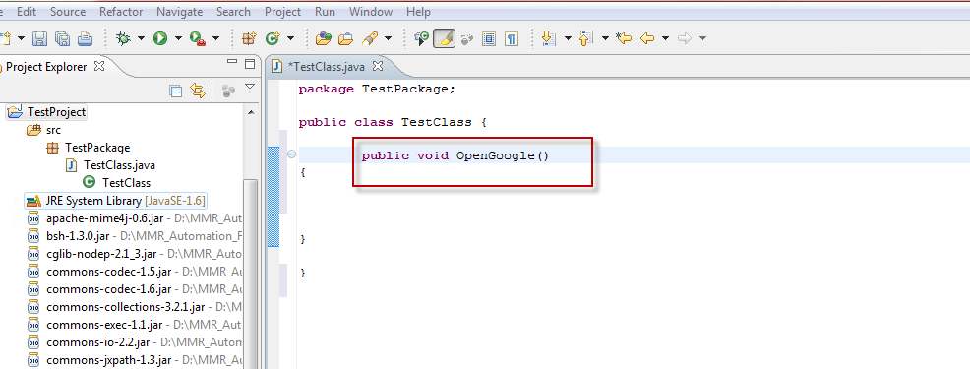
Task: Open the Refactor menu
Action: (x=121, y=12)
